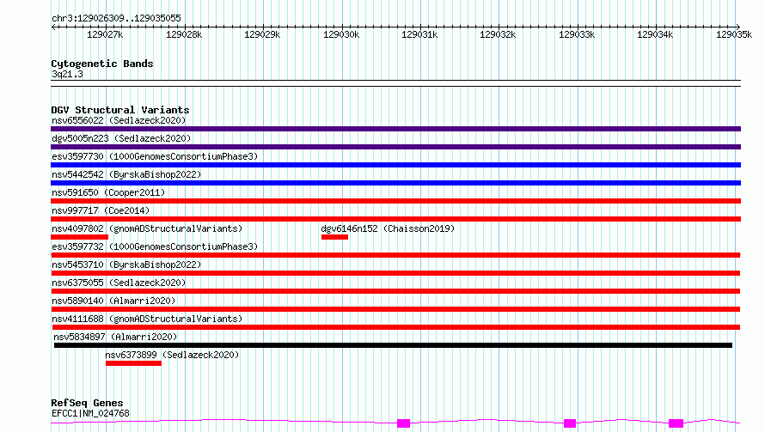Viewport: 765px width, 432px height.
Task: Select nsv6375055 (Sedlazeck2020) label
Action: 119,283
